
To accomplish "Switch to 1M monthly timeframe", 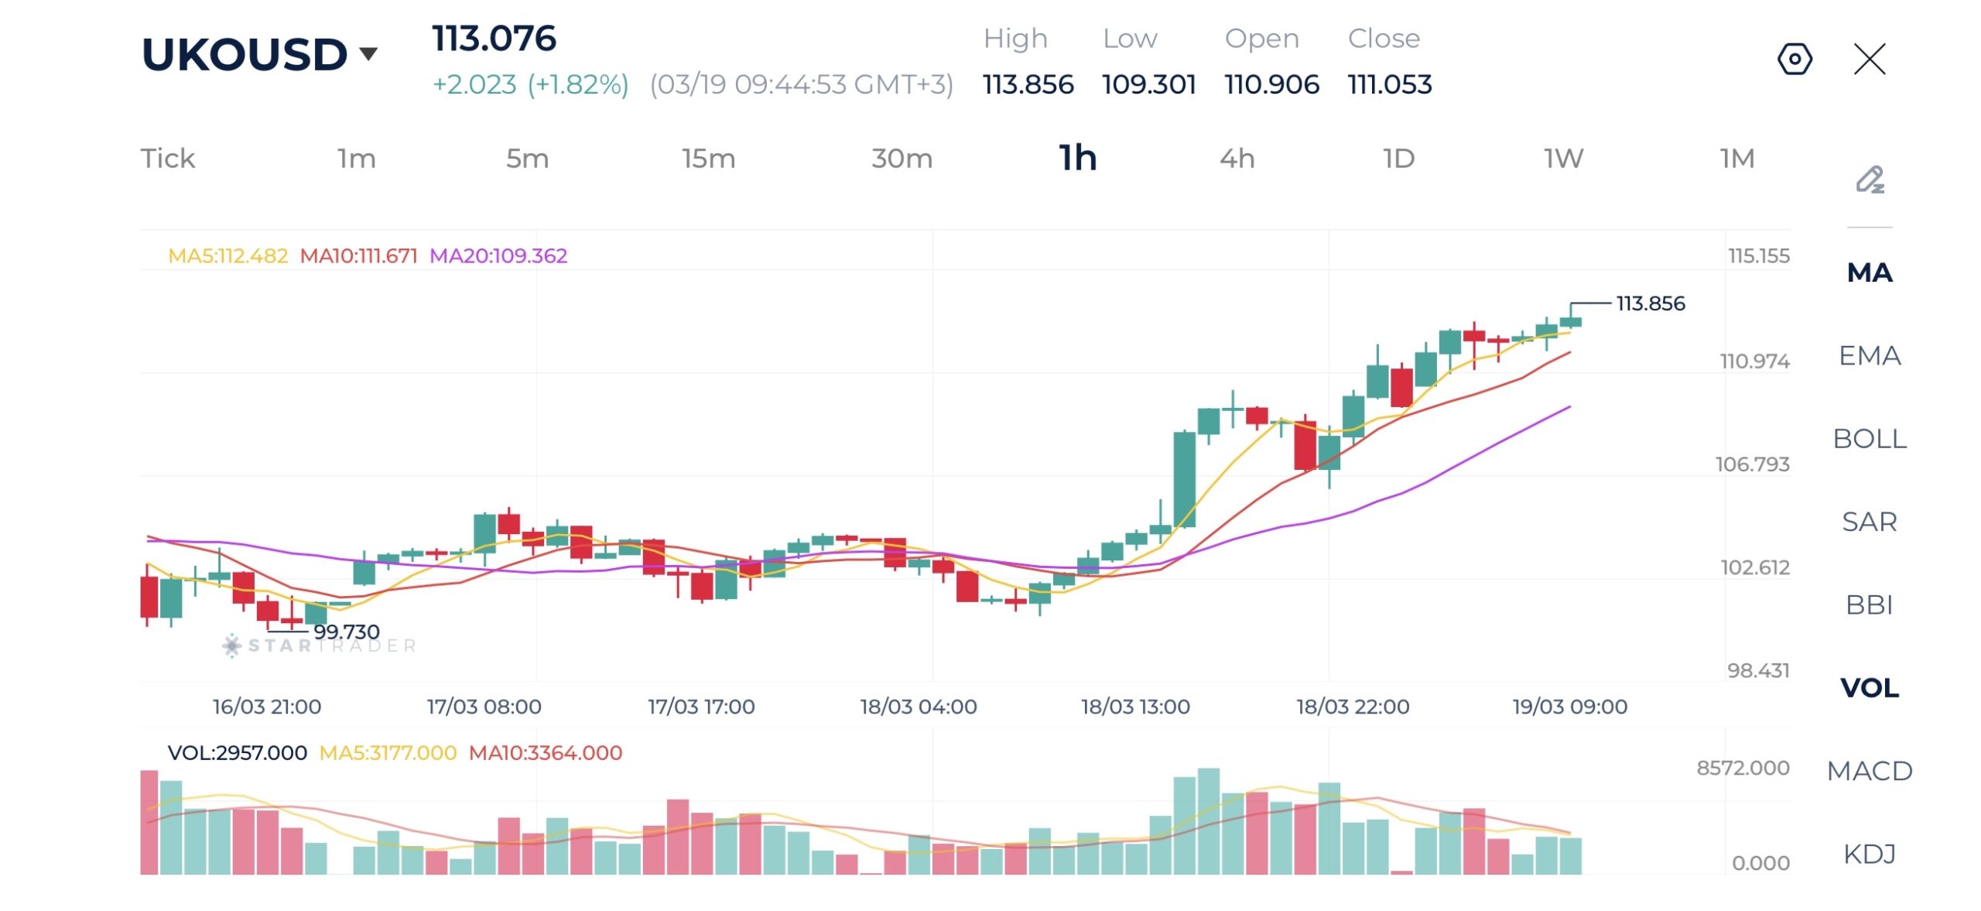I will coord(1736,159).
